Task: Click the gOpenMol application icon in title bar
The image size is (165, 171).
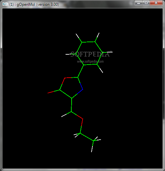Action: coord(5,4)
